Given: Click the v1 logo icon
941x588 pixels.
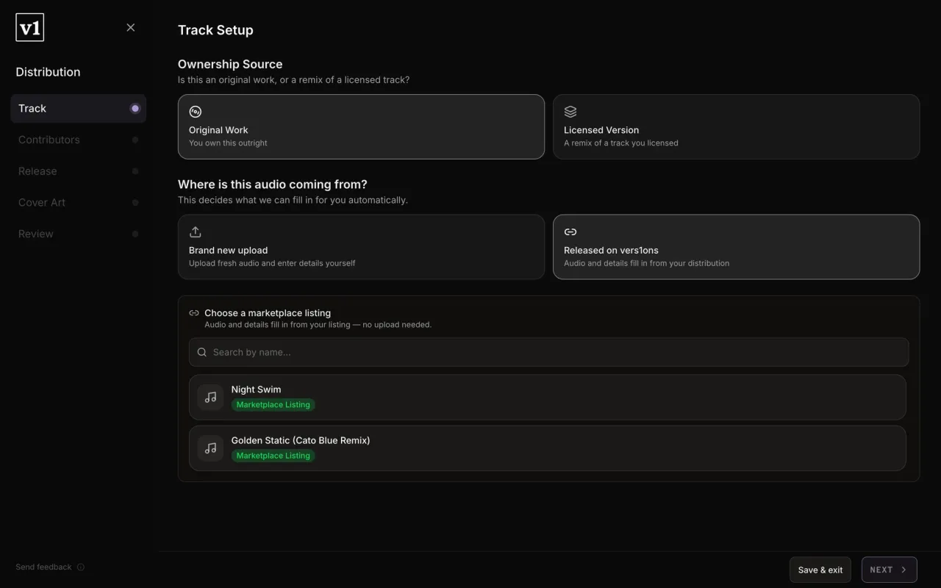Looking at the screenshot, I should pos(29,27).
